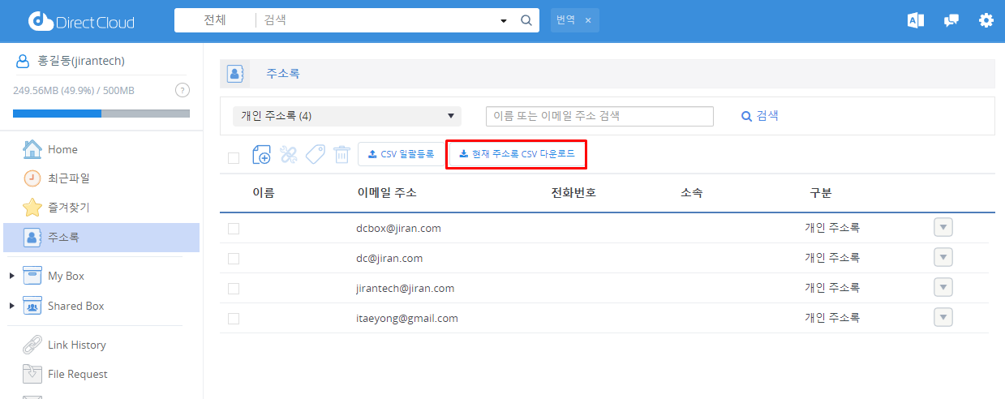Image resolution: width=1005 pixels, height=399 pixels.
Task: Open the chat messages icon
Action: 951,20
